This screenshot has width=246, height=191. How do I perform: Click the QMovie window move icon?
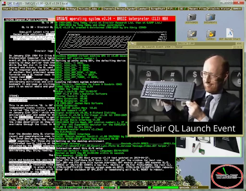[x=133, y=43]
